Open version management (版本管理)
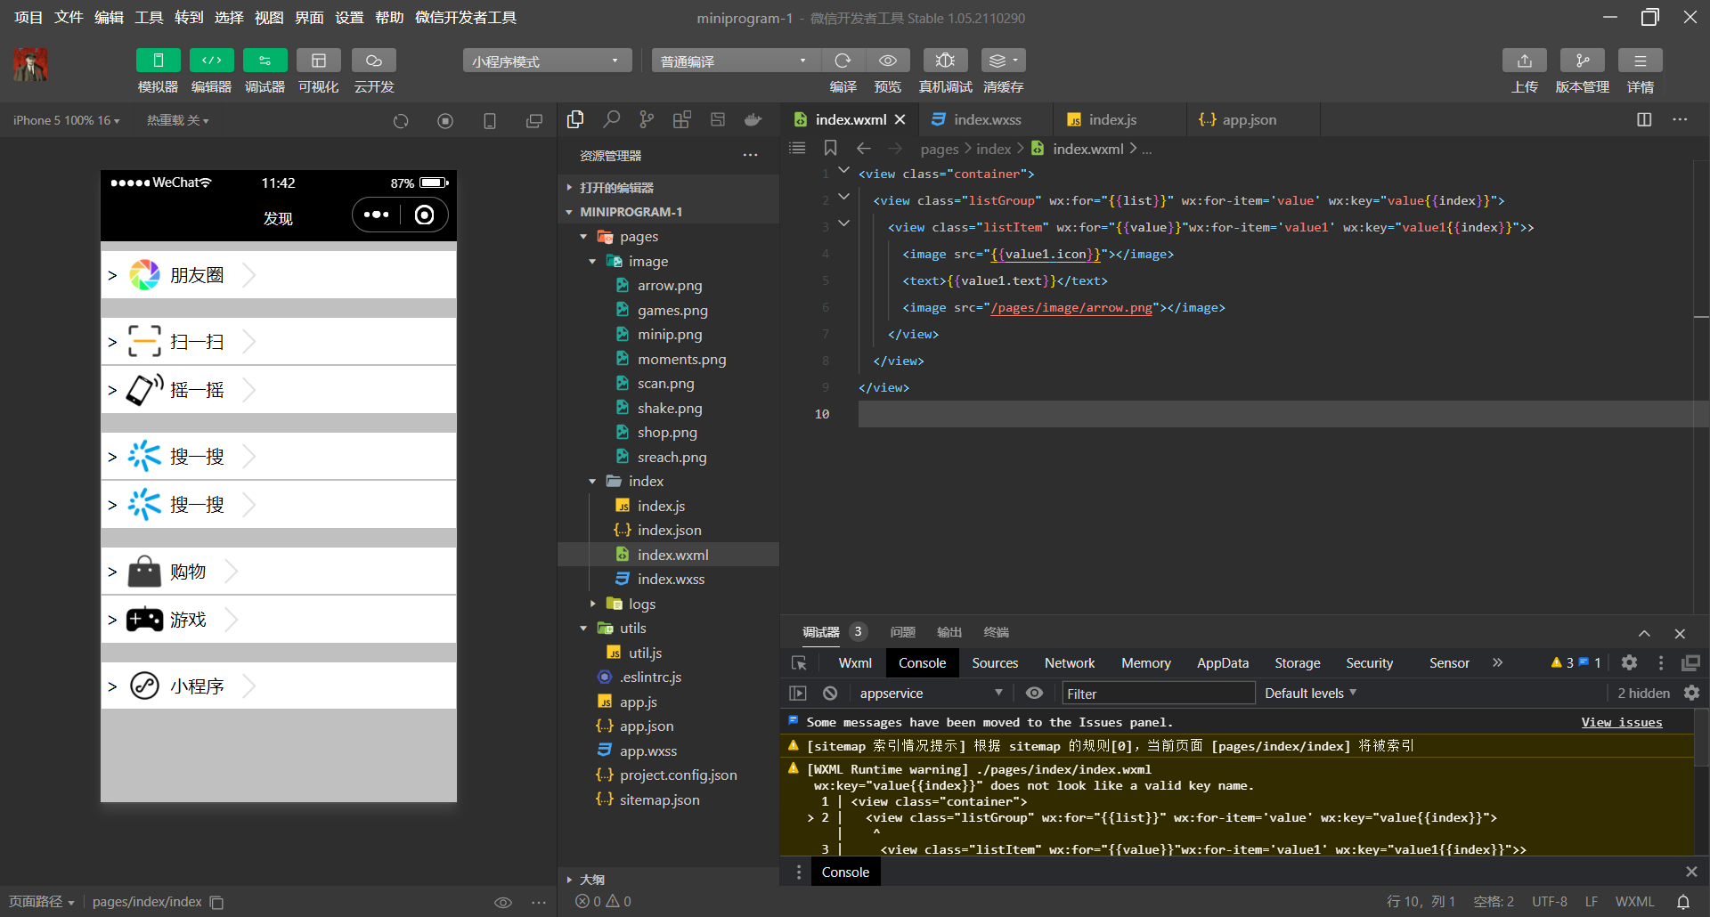This screenshot has height=917, width=1710. (1582, 61)
